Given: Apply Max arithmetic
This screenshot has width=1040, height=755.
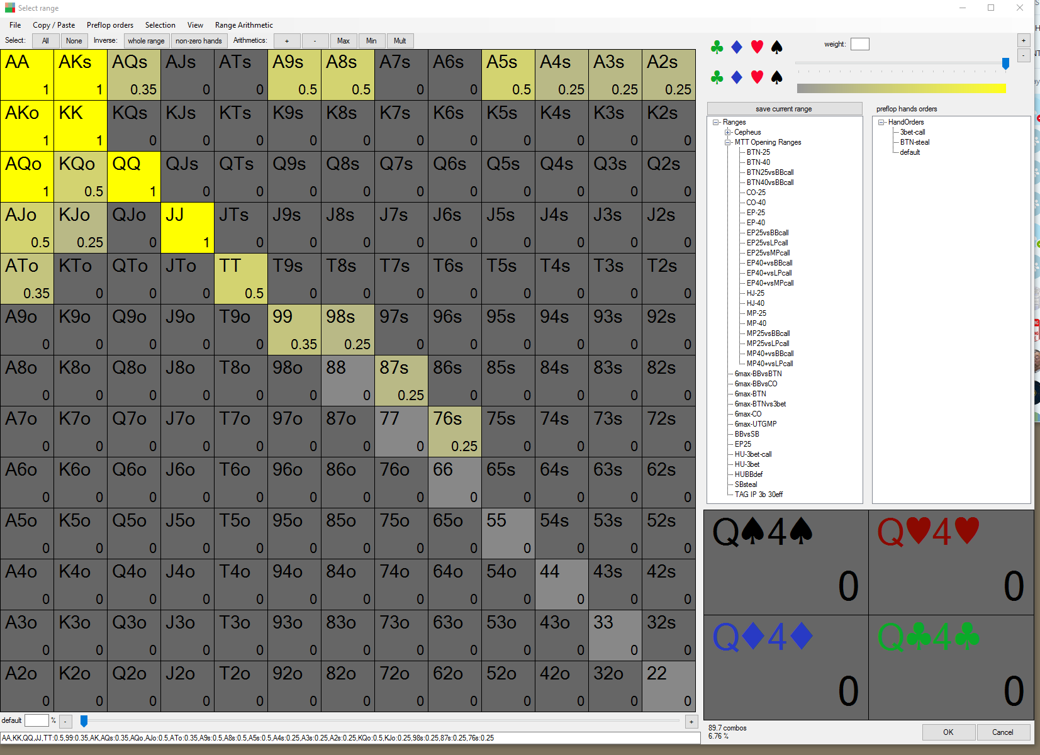Looking at the screenshot, I should pyautogui.click(x=344, y=41).
